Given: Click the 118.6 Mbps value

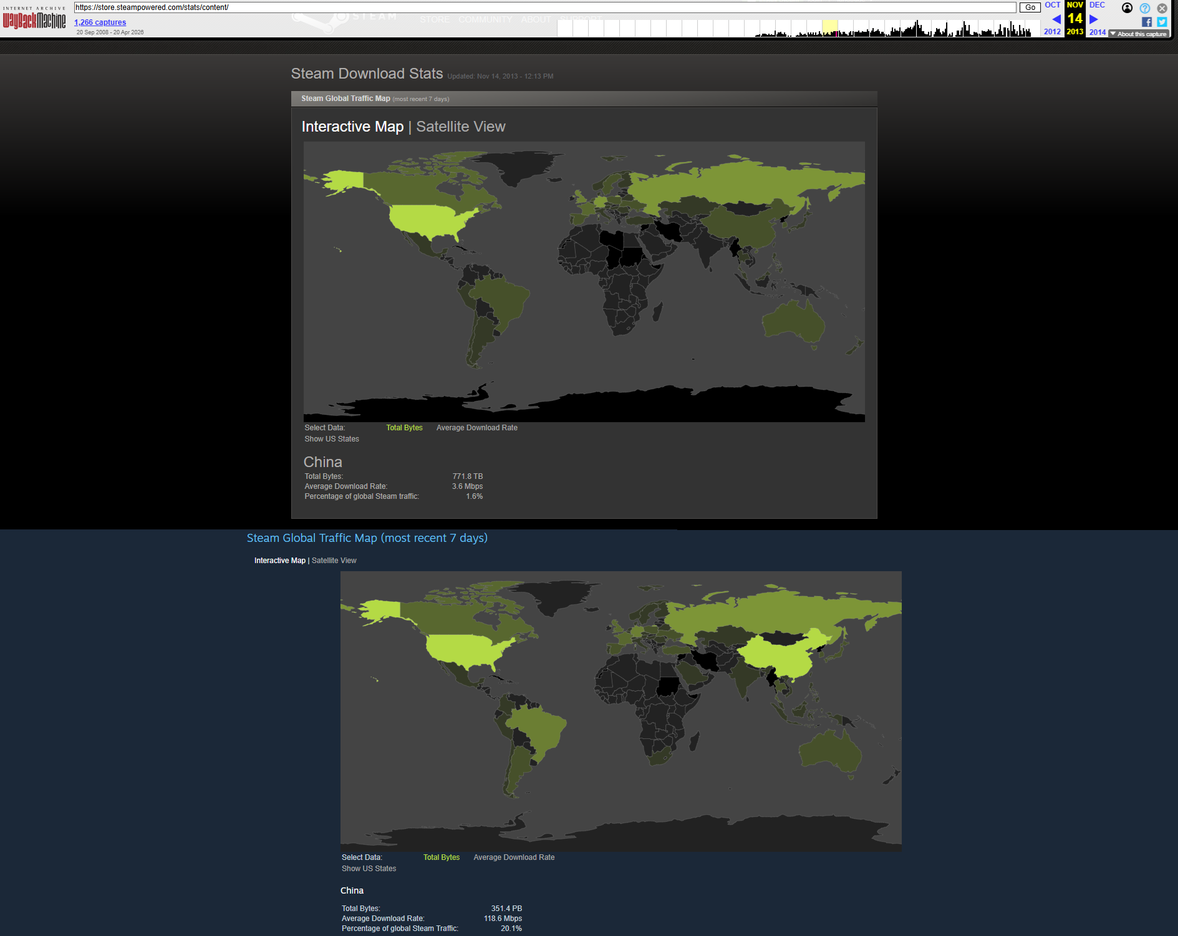Looking at the screenshot, I should [503, 919].
